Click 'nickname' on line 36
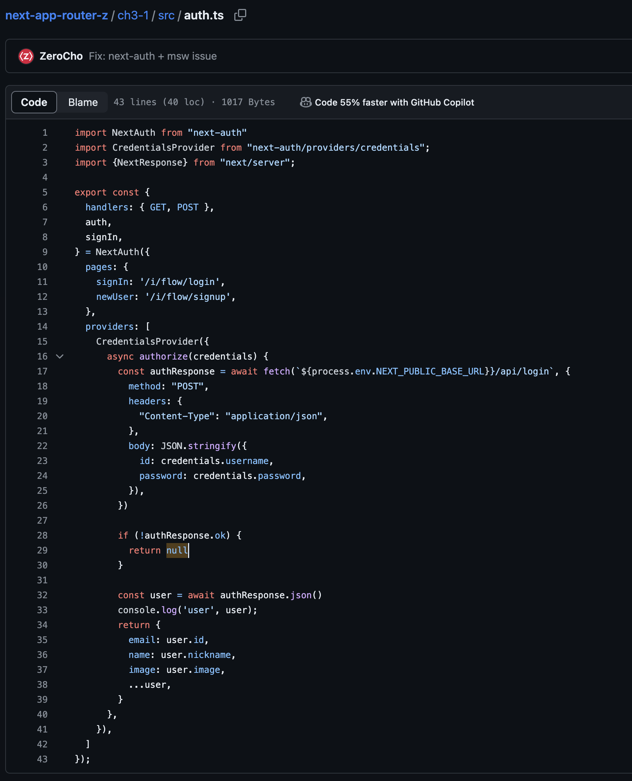Screen dimensions: 632x781 (x=209, y=655)
